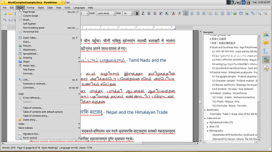Click the US keyboard layout tray icon

(x=244, y=2)
